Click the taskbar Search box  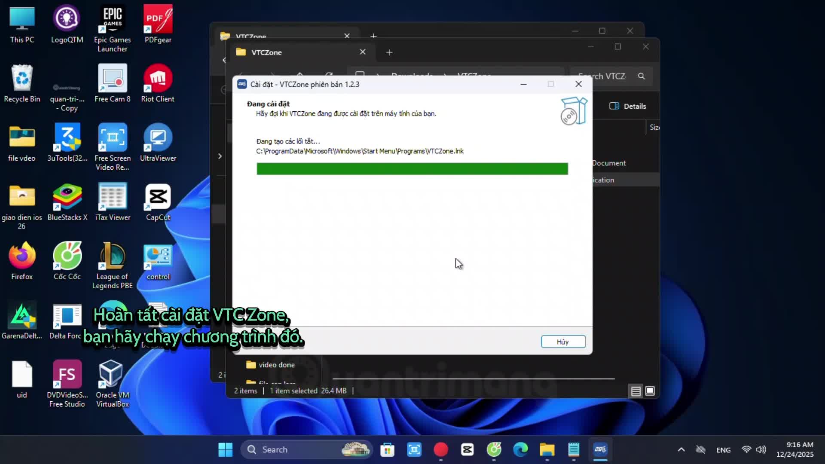tap(307, 450)
